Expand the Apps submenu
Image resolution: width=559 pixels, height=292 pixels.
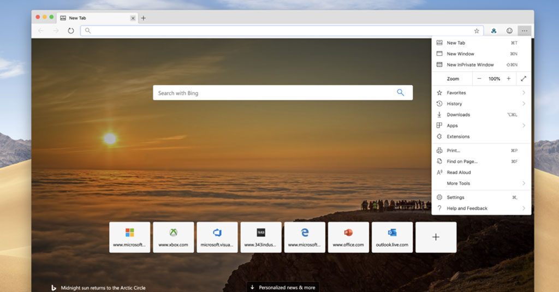coord(481,126)
